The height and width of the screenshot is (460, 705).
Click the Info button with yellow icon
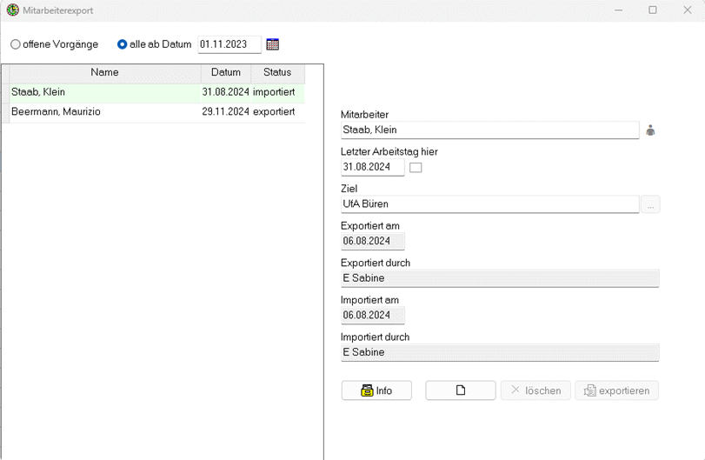[x=376, y=390]
